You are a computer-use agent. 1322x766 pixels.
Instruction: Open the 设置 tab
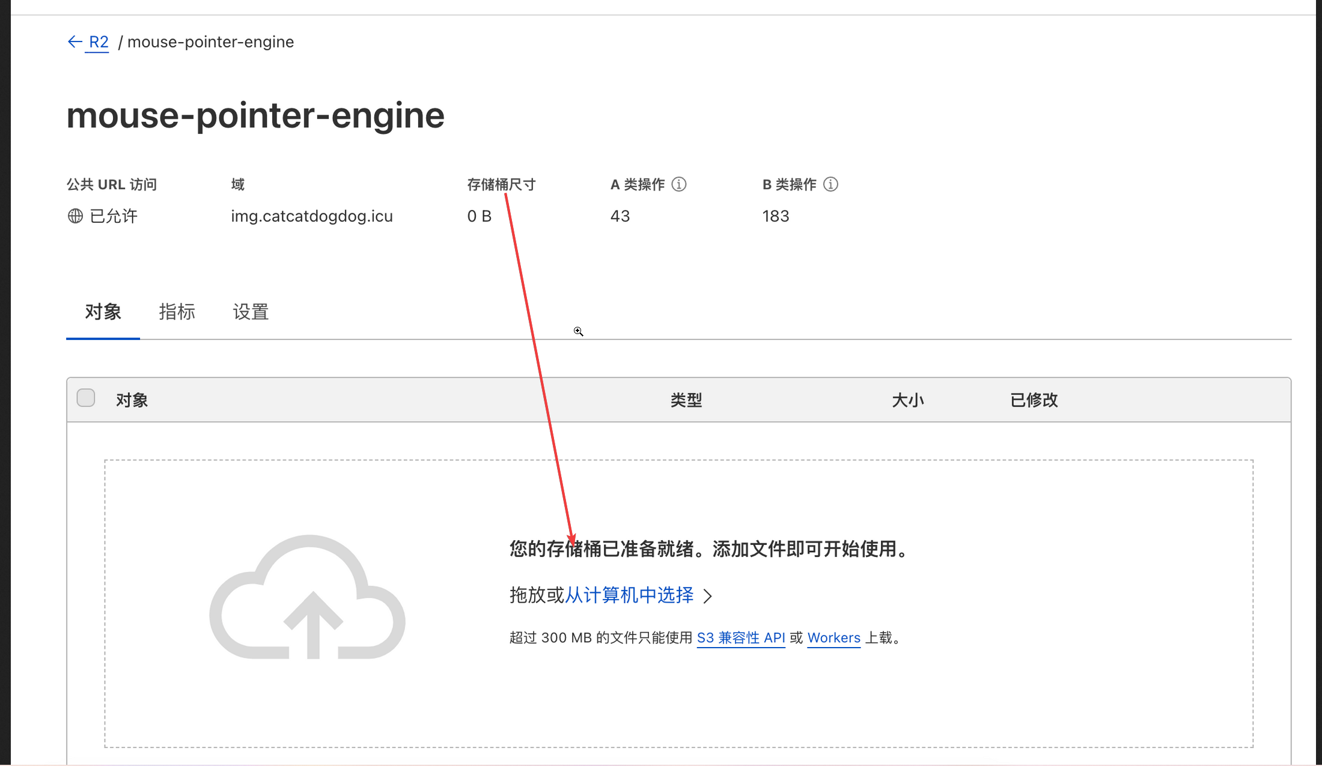coord(251,312)
